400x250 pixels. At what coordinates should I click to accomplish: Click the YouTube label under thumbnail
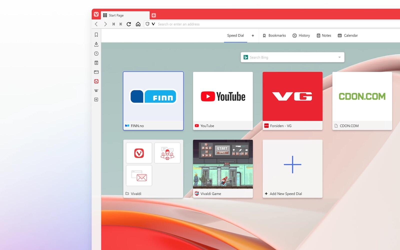207,126
